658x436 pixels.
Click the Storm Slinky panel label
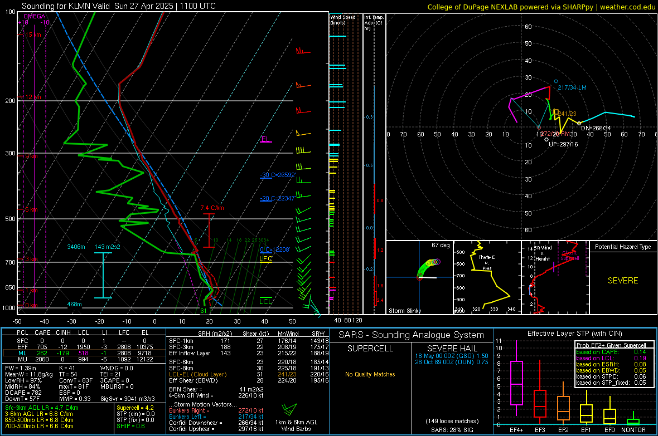(404, 311)
